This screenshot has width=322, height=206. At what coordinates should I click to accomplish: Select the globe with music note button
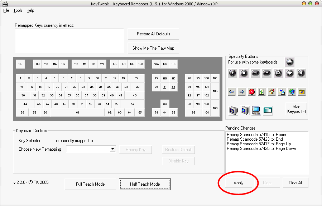tap(292, 92)
